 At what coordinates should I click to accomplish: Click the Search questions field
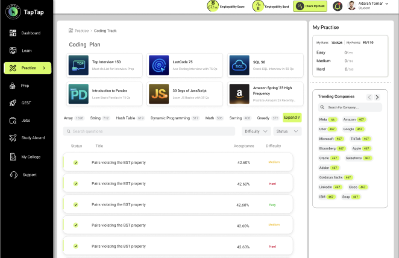pyautogui.click(x=149, y=131)
